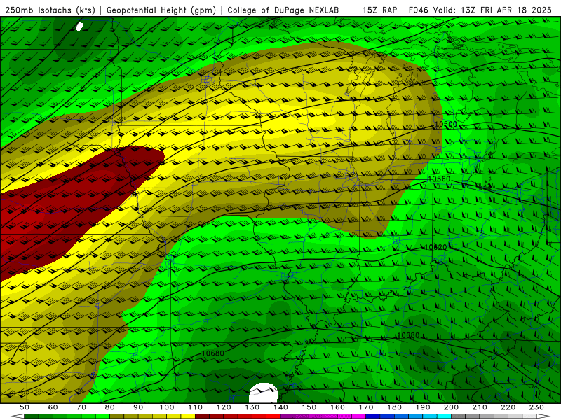The height and width of the screenshot is (420, 561).
Task: Click the white missing-data patch at map bottom
Action: coord(264,393)
